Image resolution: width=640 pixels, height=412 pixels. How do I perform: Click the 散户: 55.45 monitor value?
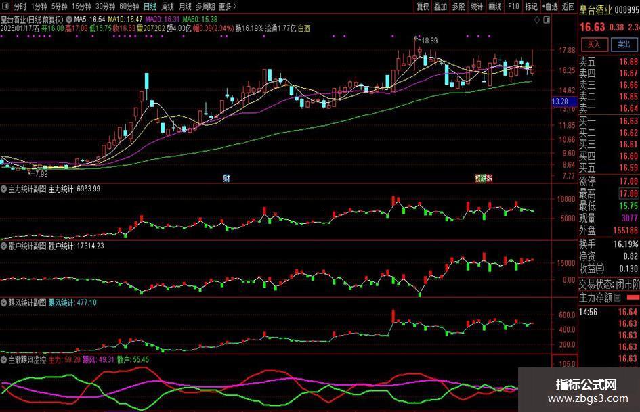[x=133, y=360]
